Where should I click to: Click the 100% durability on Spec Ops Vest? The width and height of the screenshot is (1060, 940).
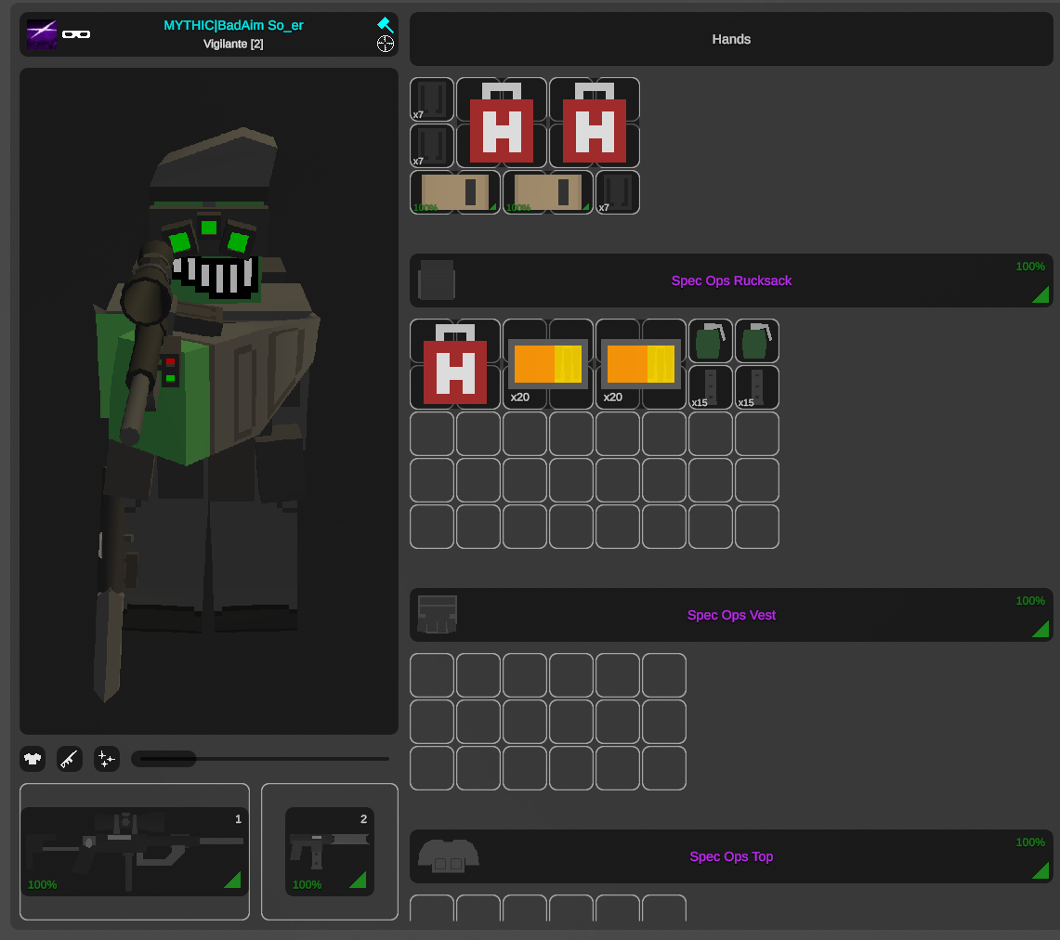[1030, 601]
